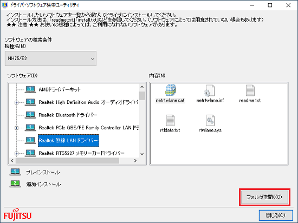Click software list scroll left arrow
Screen dimensions: 298x223
click(x=12, y=161)
